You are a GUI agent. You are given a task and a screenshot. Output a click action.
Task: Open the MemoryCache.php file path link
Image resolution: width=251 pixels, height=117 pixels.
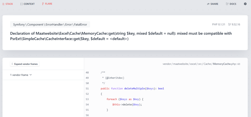(201, 64)
